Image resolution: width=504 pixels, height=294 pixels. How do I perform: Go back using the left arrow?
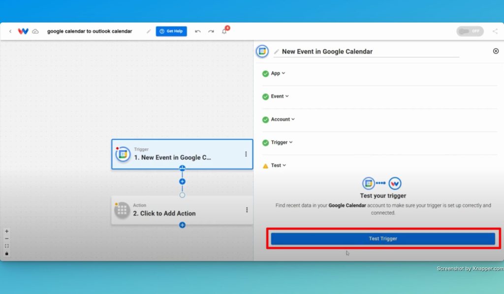pos(10,31)
